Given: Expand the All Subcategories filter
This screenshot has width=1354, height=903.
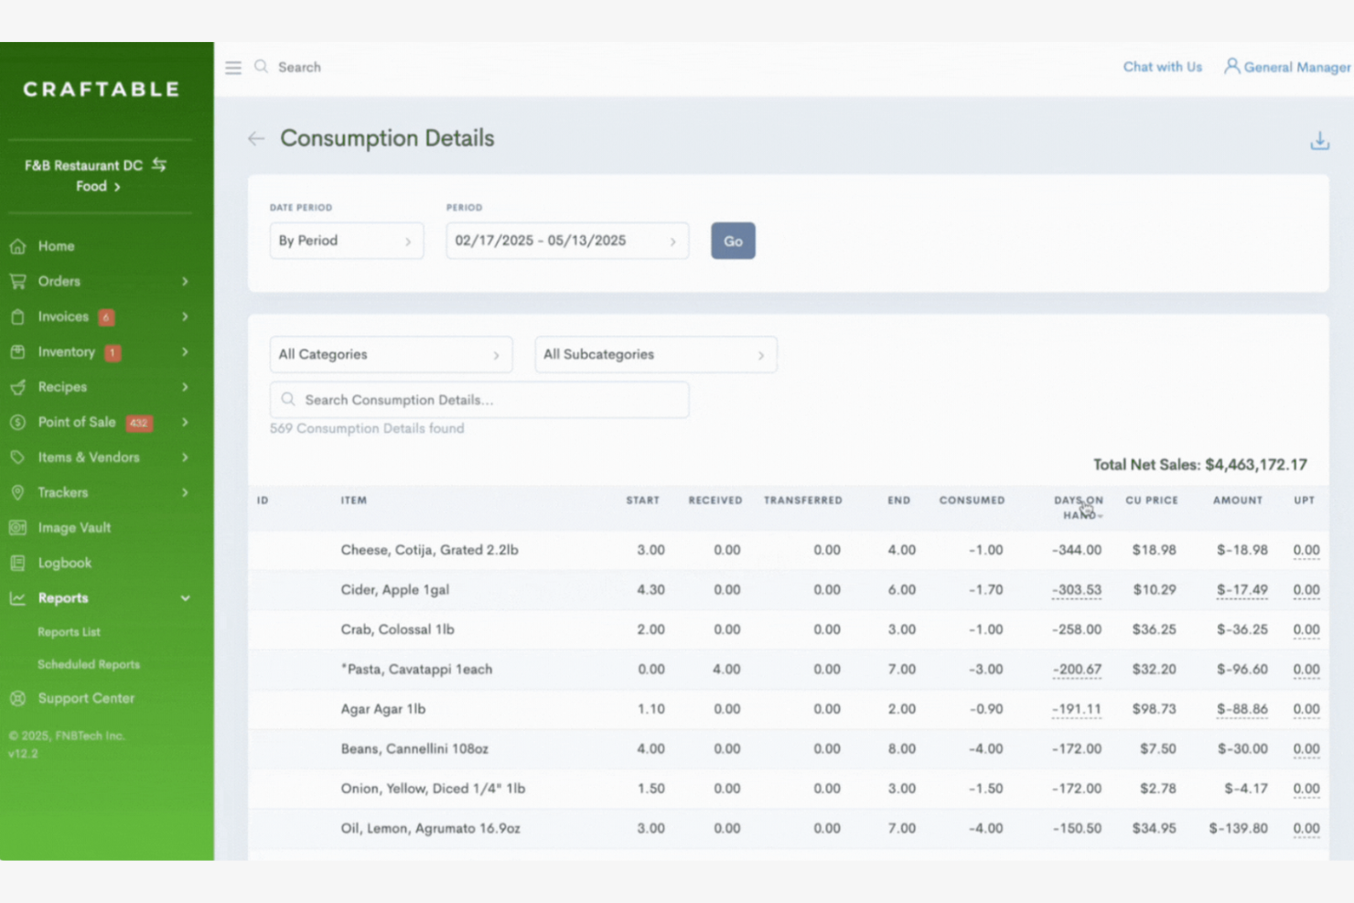Looking at the screenshot, I should point(655,354).
